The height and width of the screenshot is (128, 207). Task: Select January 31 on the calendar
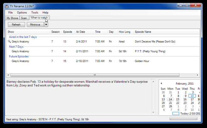[170, 92]
